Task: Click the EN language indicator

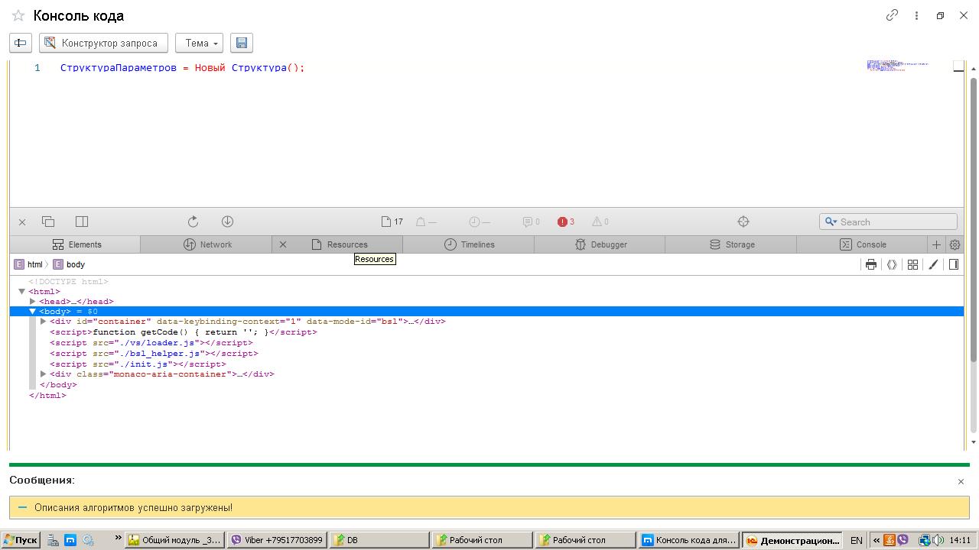Action: tap(856, 541)
